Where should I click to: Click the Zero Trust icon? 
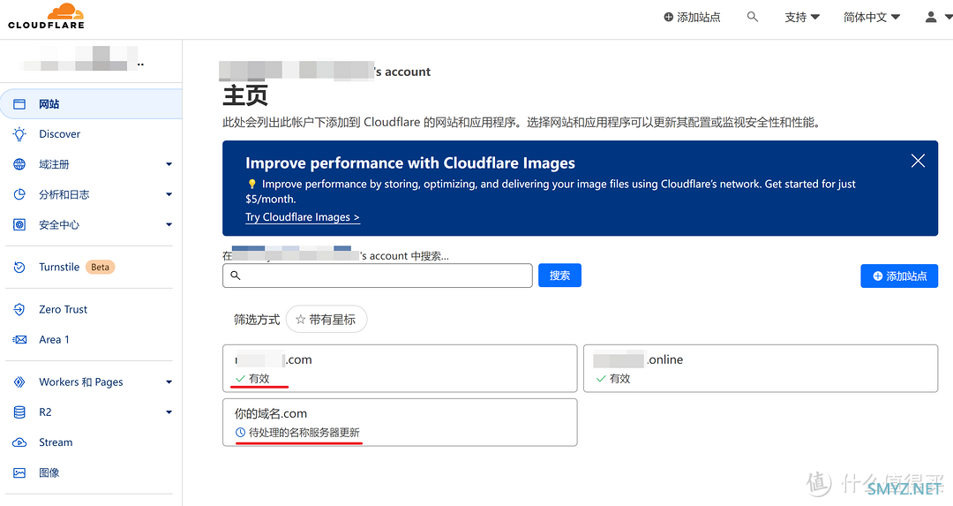pyautogui.click(x=19, y=309)
